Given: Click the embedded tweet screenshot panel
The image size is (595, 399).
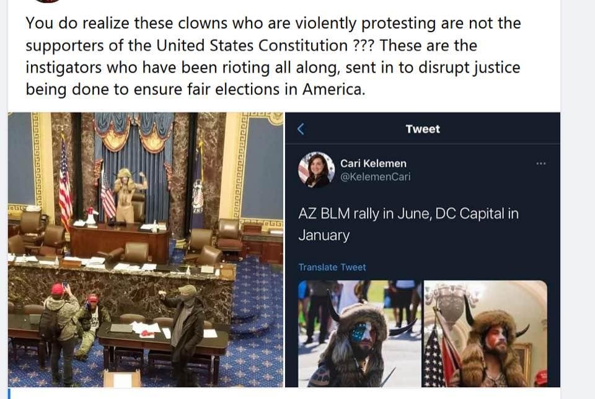Looking at the screenshot, I should point(423,250).
